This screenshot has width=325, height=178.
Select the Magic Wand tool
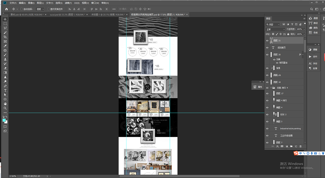point(5,33)
